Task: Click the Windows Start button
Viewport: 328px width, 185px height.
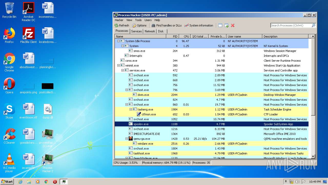Action: pos(7,181)
